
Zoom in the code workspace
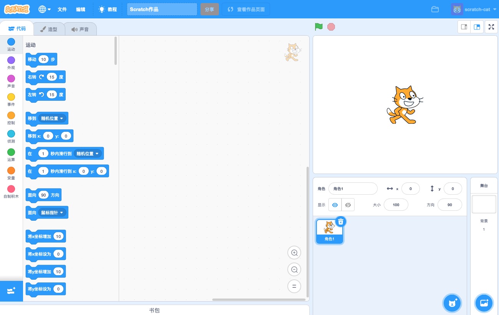coord(294,253)
